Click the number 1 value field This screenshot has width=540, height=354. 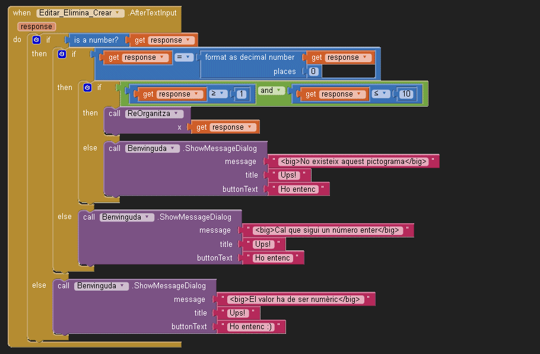(x=242, y=94)
